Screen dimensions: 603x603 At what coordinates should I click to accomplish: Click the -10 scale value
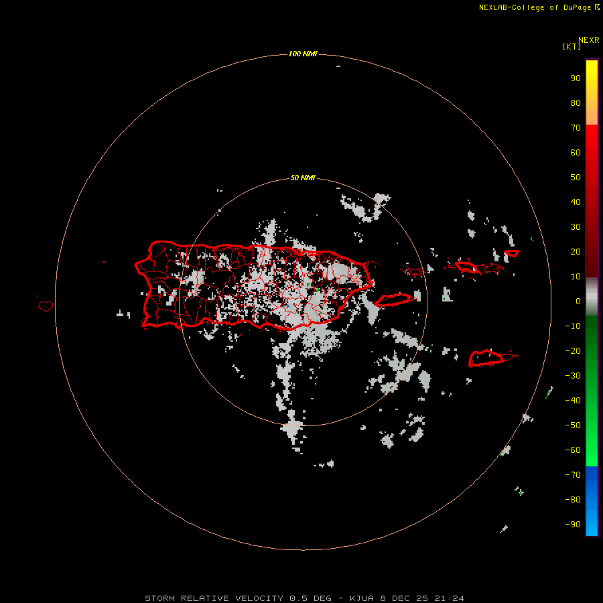573,326
